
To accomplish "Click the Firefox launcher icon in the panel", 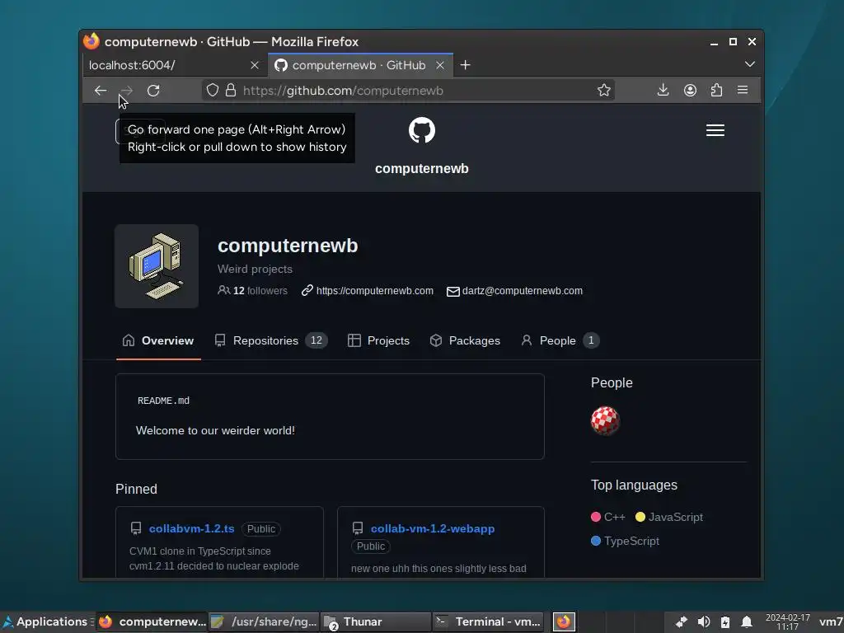I will (x=564, y=621).
